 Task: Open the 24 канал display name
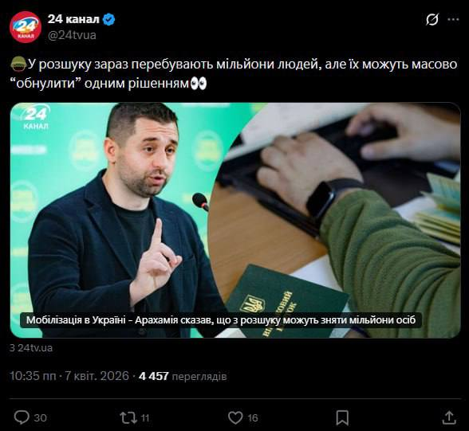(x=73, y=19)
